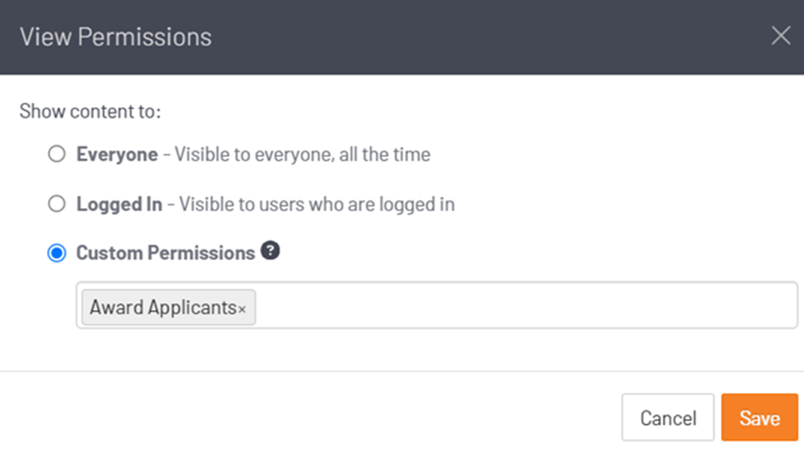Save the view permissions
Viewport: 804px width, 449px height.
759,418
